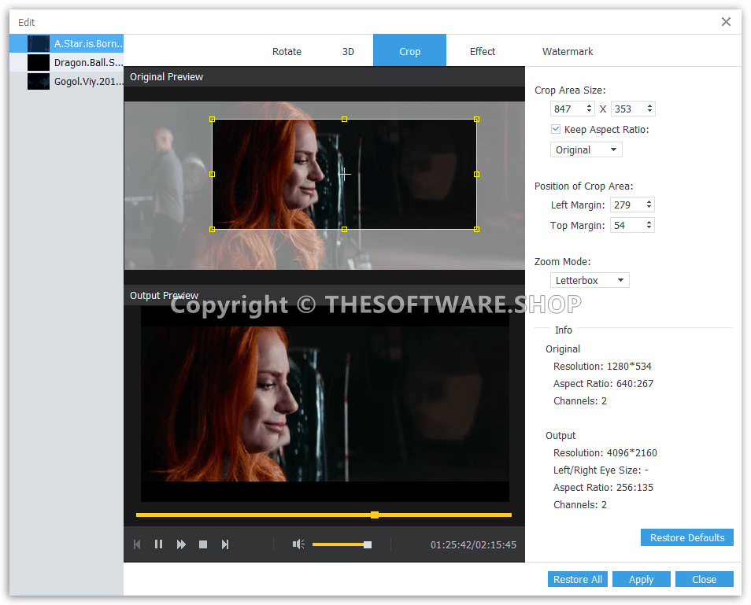The width and height of the screenshot is (751, 605).
Task: Decrease Left Margin with down arrow
Action: coord(649,207)
